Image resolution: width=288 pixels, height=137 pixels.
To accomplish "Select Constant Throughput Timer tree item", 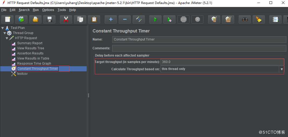I will point(38,69).
